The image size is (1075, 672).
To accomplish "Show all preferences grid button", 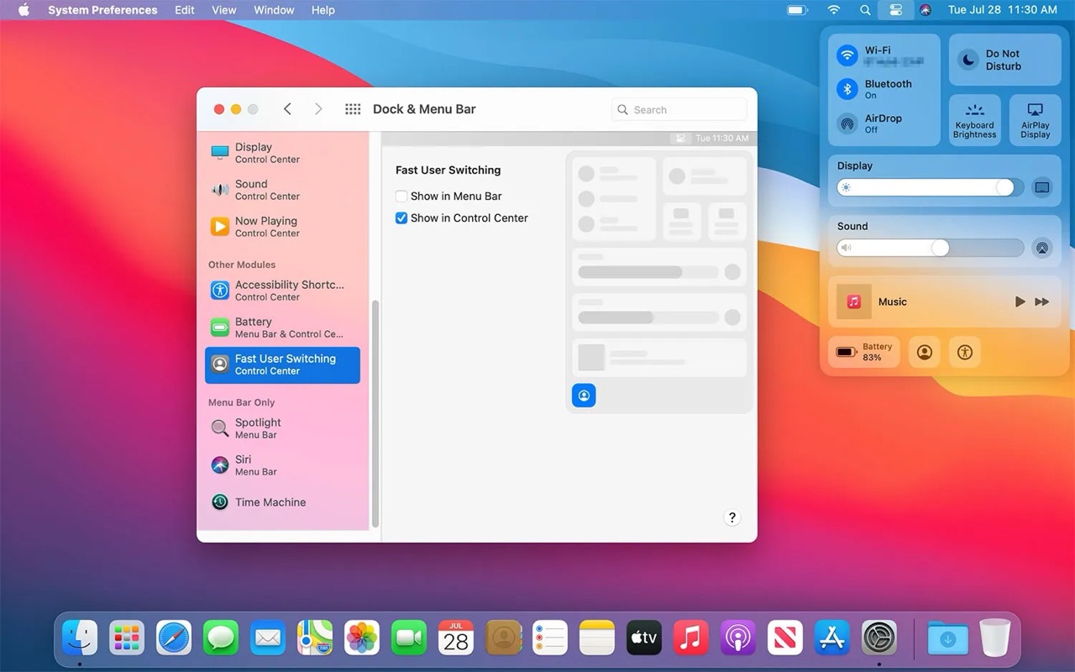I will (x=353, y=109).
